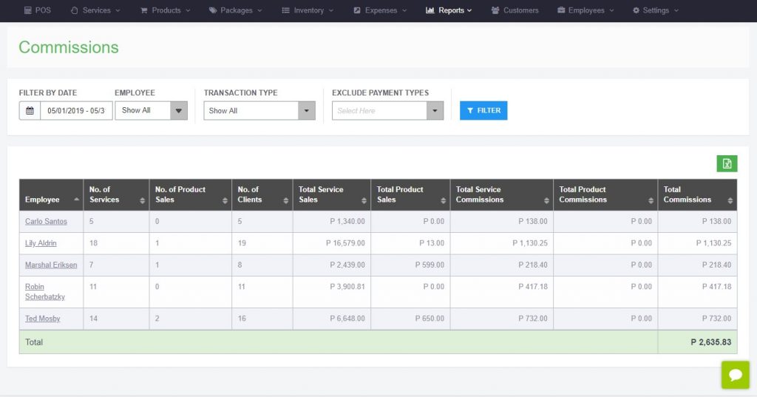The height and width of the screenshot is (397, 757).
Task: Go to Customers page
Action: pos(515,10)
